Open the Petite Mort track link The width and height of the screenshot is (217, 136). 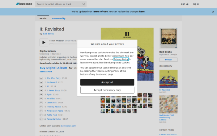click(x=52, y=115)
